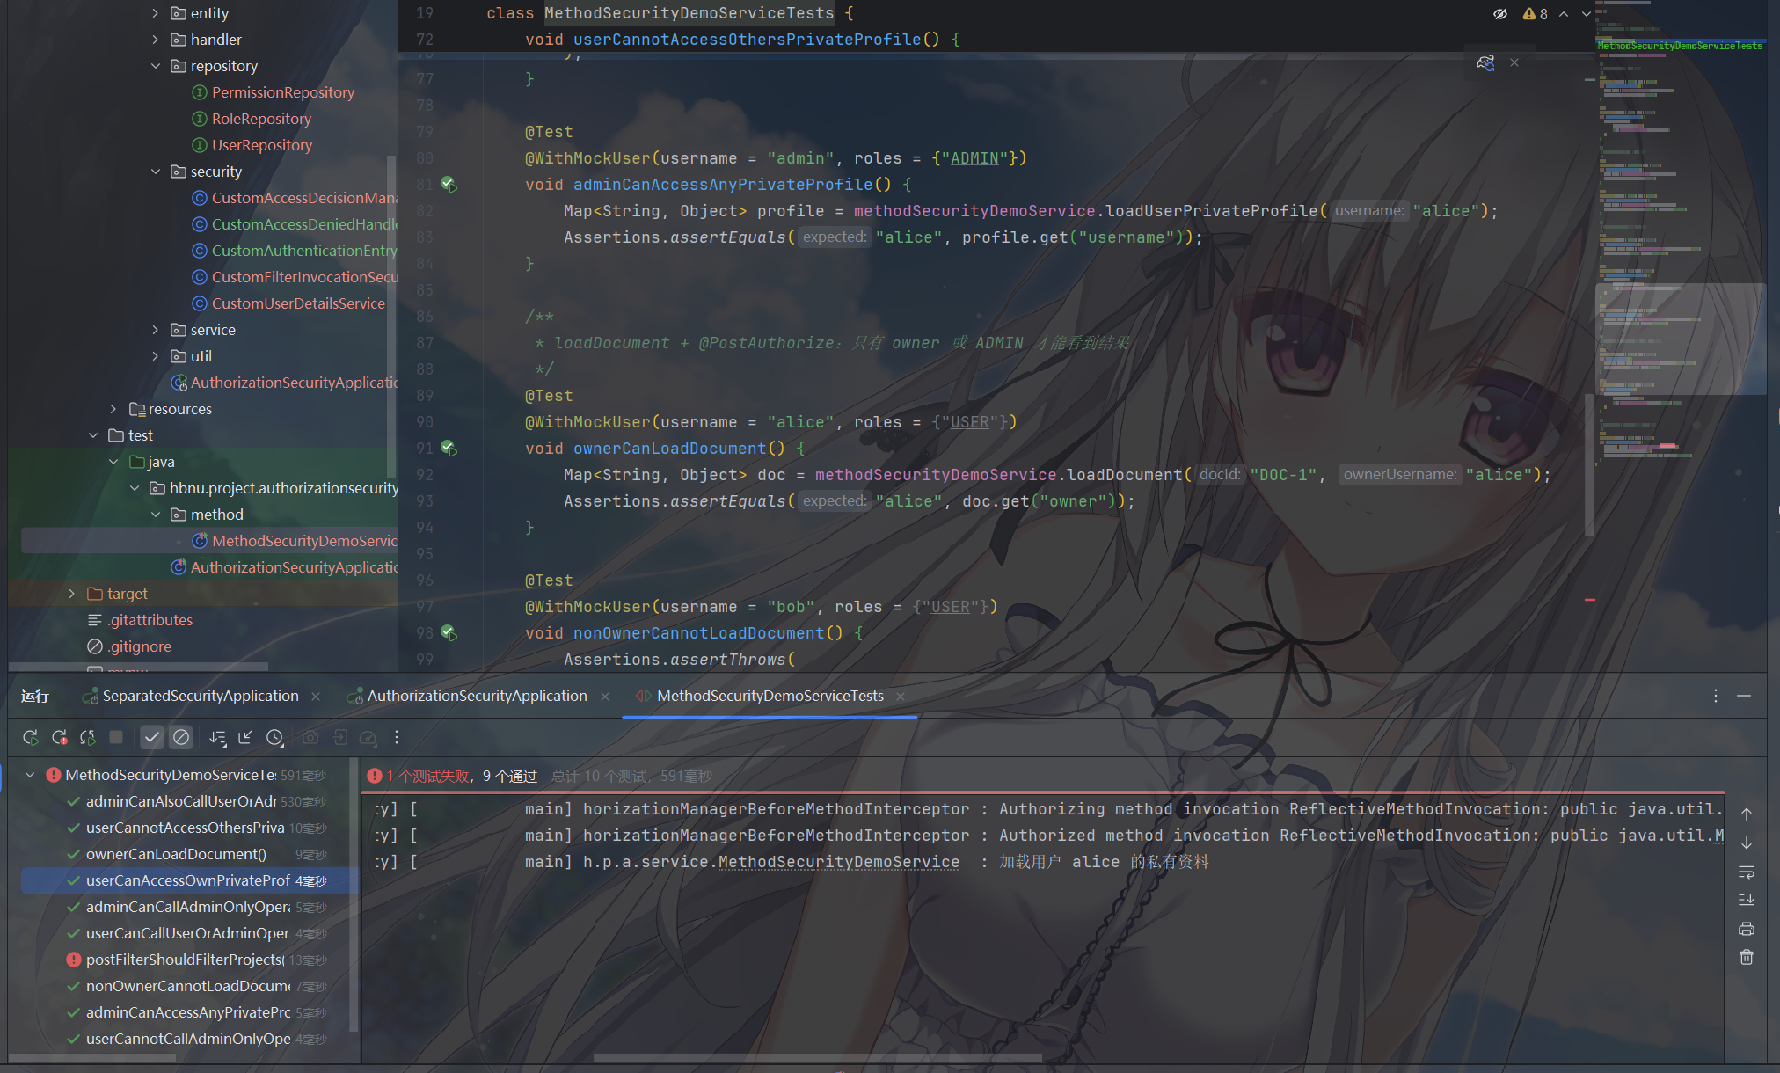Clear console with trash icon

pyautogui.click(x=1747, y=957)
